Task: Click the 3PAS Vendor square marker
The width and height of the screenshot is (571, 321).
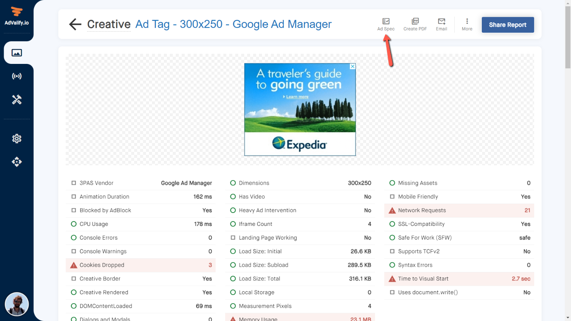Action: point(74,183)
